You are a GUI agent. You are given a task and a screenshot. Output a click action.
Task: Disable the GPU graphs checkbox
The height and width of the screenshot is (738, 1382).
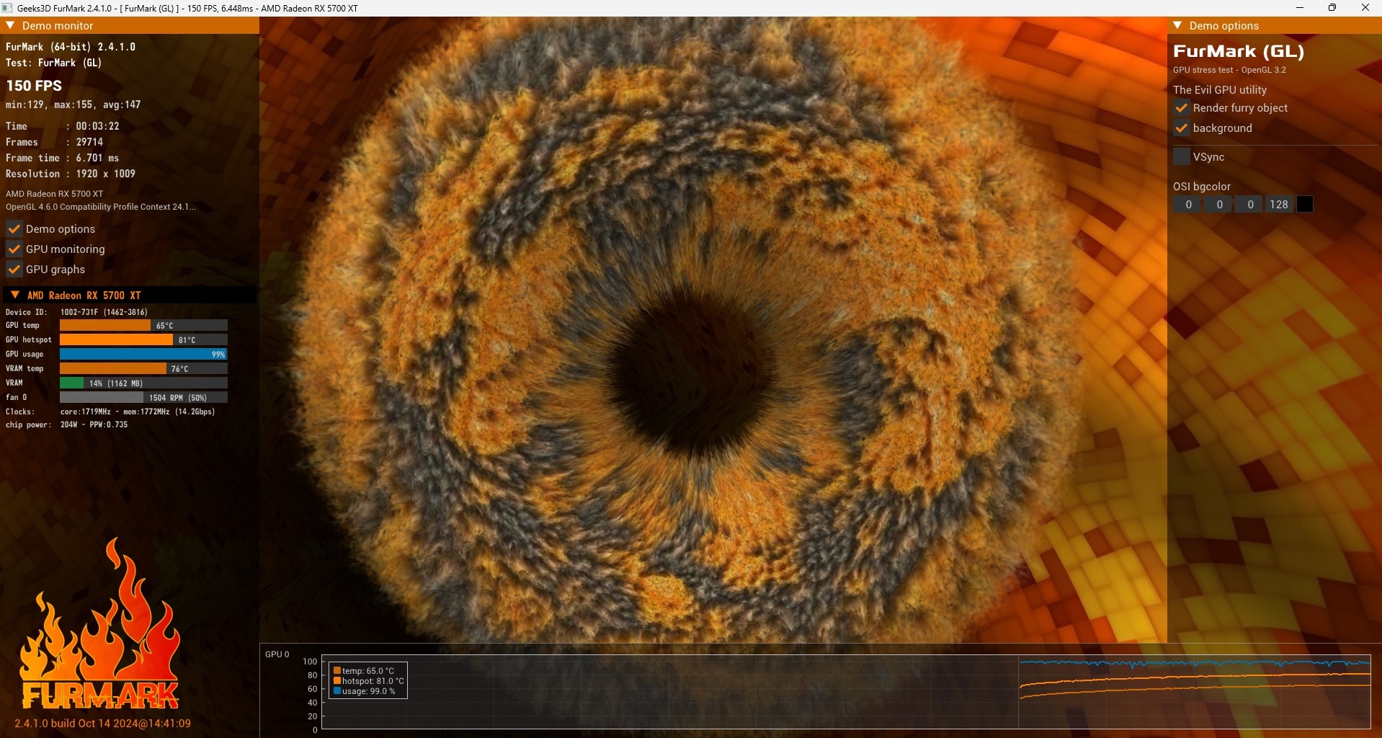click(14, 270)
